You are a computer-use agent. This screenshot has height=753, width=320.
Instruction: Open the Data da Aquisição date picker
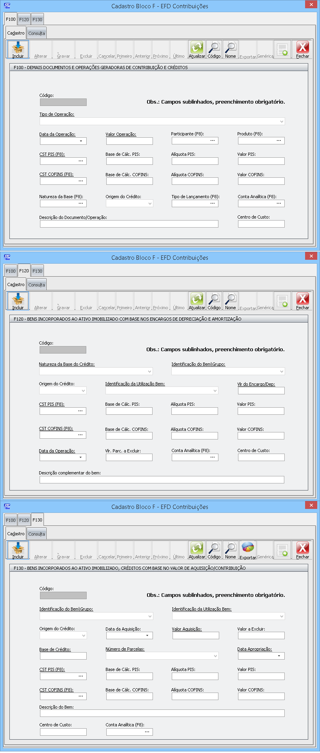tap(147, 636)
